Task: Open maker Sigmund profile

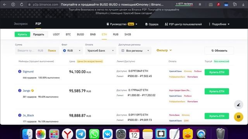Action: pyautogui.click(x=28, y=71)
